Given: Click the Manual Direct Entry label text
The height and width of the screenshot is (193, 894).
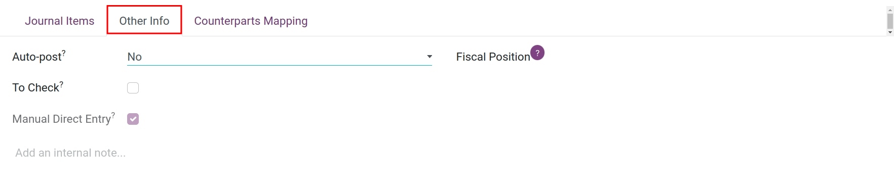Looking at the screenshot, I should pos(62,119).
